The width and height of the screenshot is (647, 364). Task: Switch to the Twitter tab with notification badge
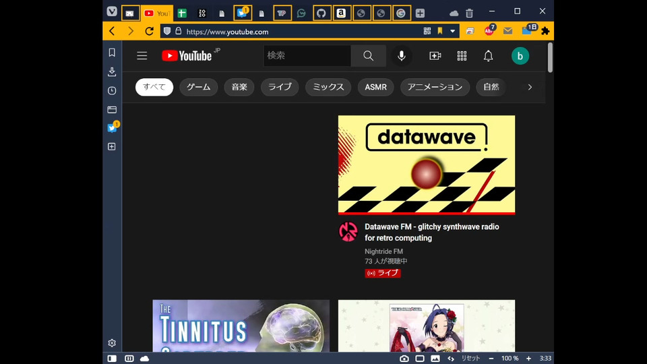pos(242,13)
